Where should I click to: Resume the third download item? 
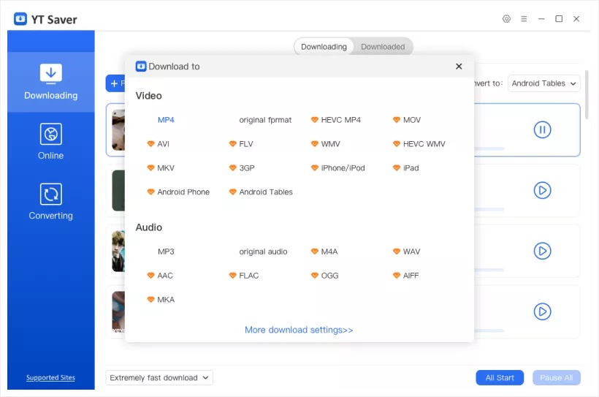click(542, 251)
